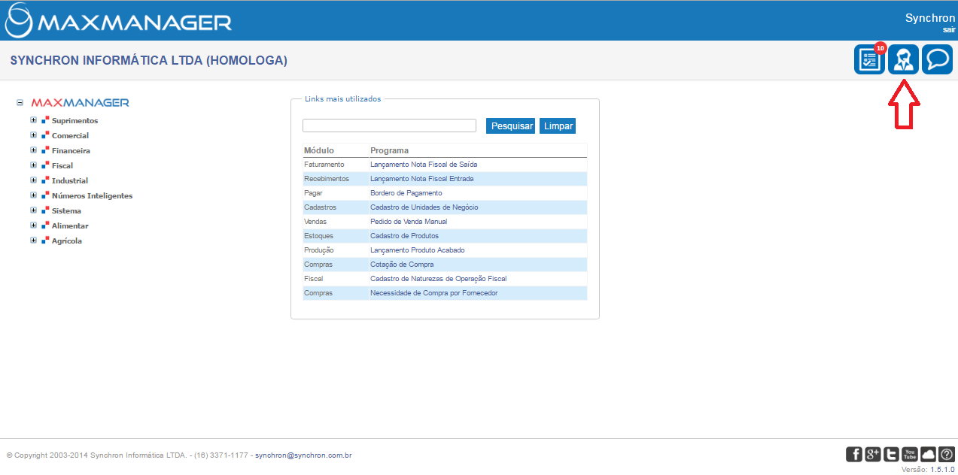Click the Faturamento module cell
This screenshot has width=958, height=475.
point(324,164)
